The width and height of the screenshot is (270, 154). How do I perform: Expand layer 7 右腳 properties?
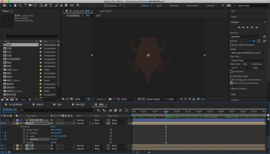tap(15, 146)
